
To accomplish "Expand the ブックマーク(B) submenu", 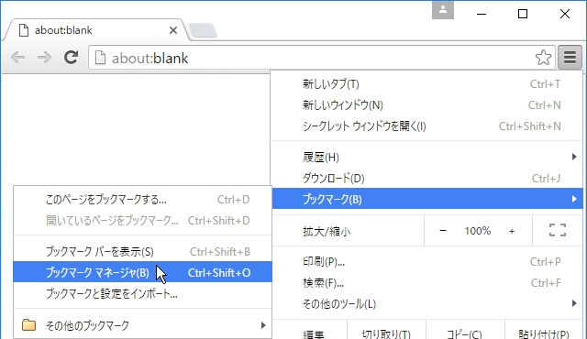I will point(427,199).
